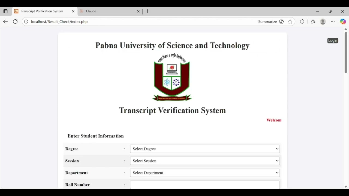Click the 'Pabna University of Science and Technology' title
Screen dimensions: 349x196
point(172,45)
